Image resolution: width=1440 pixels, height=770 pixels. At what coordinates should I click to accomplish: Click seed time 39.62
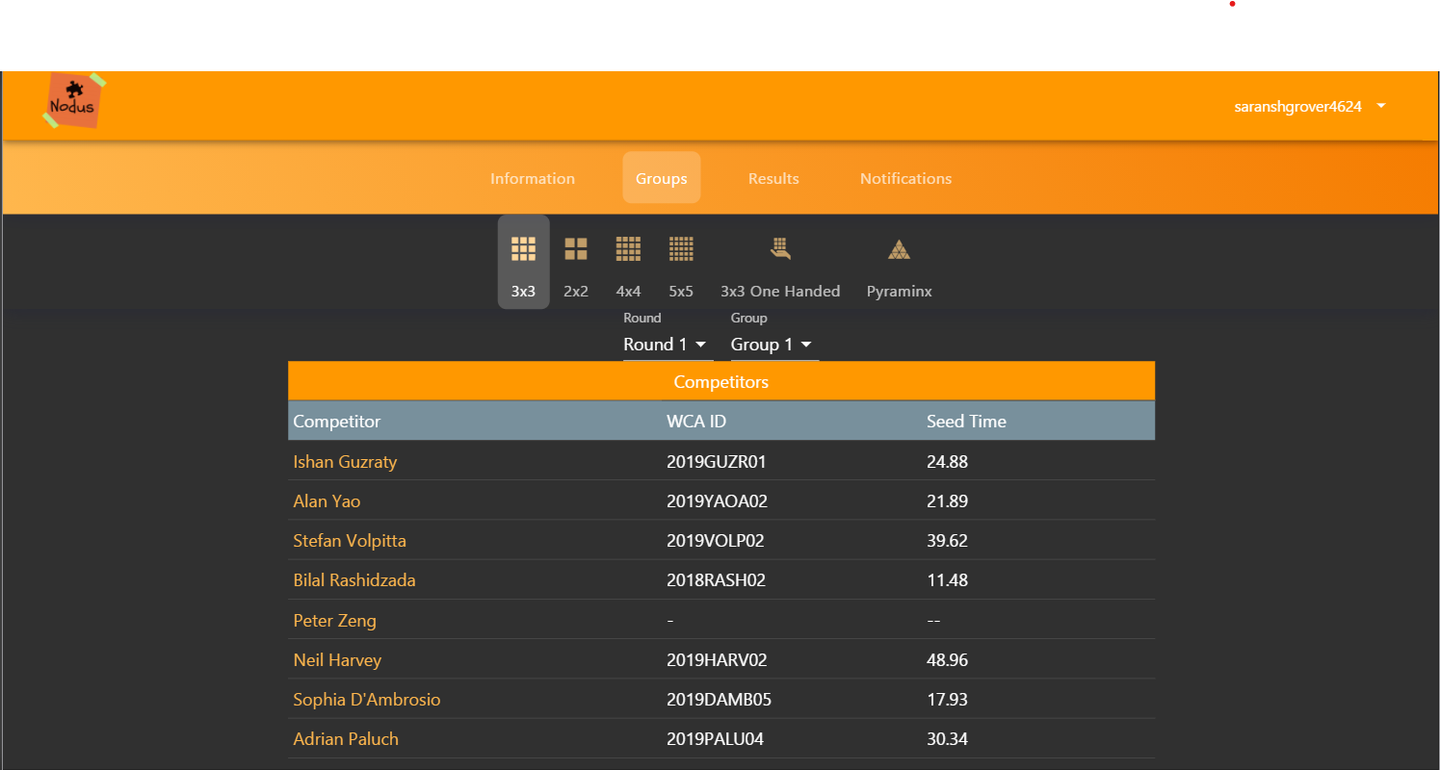click(x=947, y=541)
